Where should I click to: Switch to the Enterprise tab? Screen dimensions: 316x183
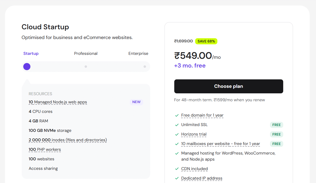pyautogui.click(x=138, y=53)
